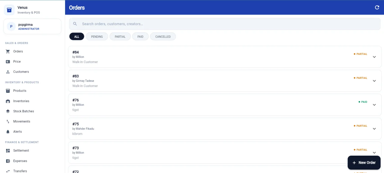Viewport: 384px width, 173px height.
Task: Click the popgirma user avatar
Action: coord(11,27)
